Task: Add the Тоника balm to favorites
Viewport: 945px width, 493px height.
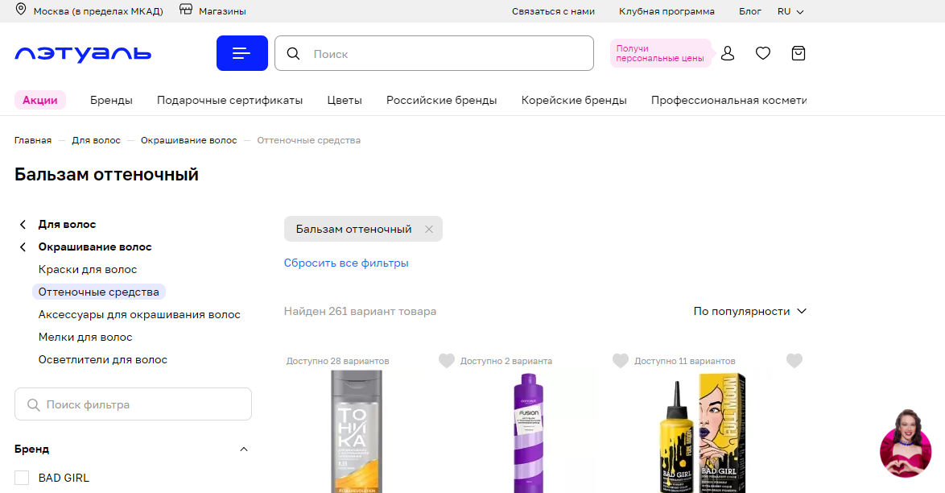Action: (x=447, y=361)
